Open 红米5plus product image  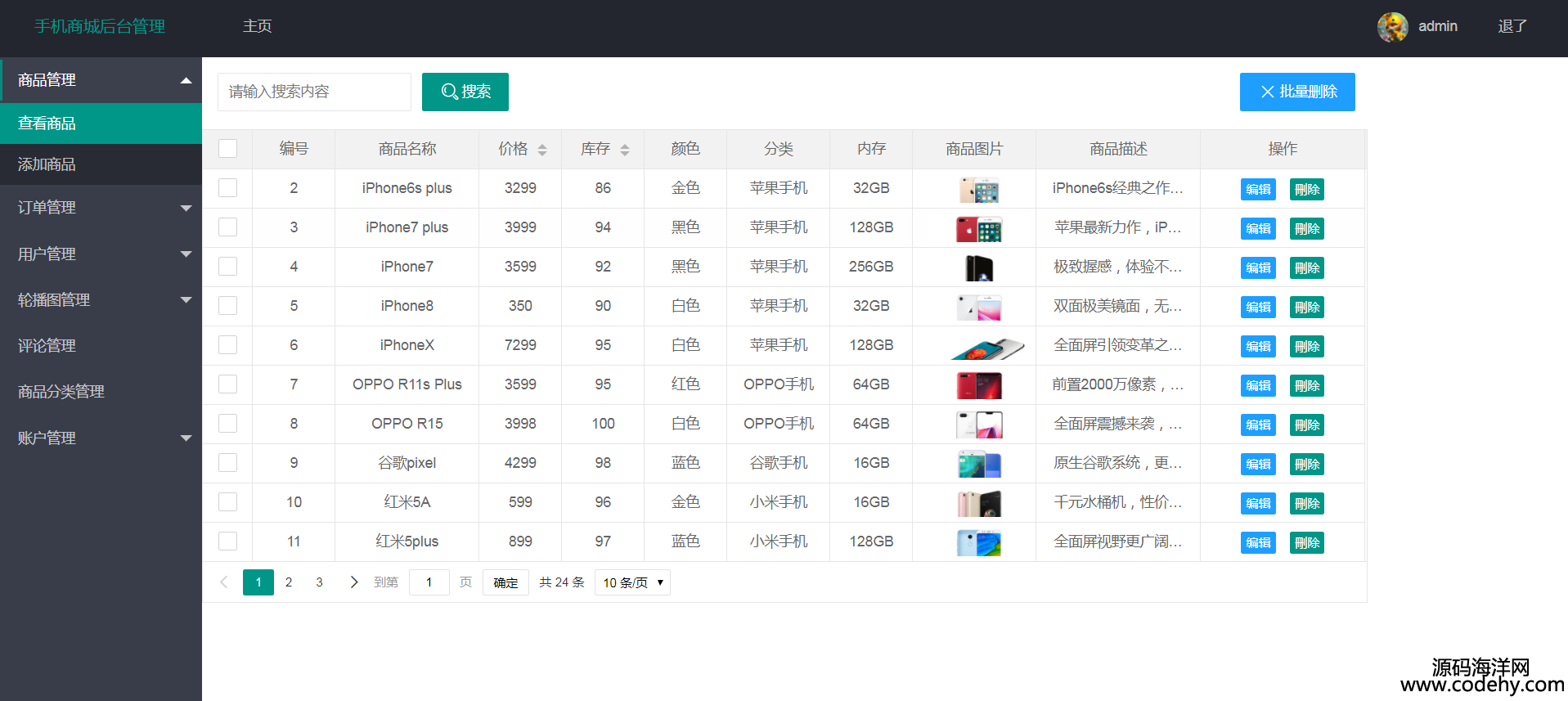coord(979,542)
